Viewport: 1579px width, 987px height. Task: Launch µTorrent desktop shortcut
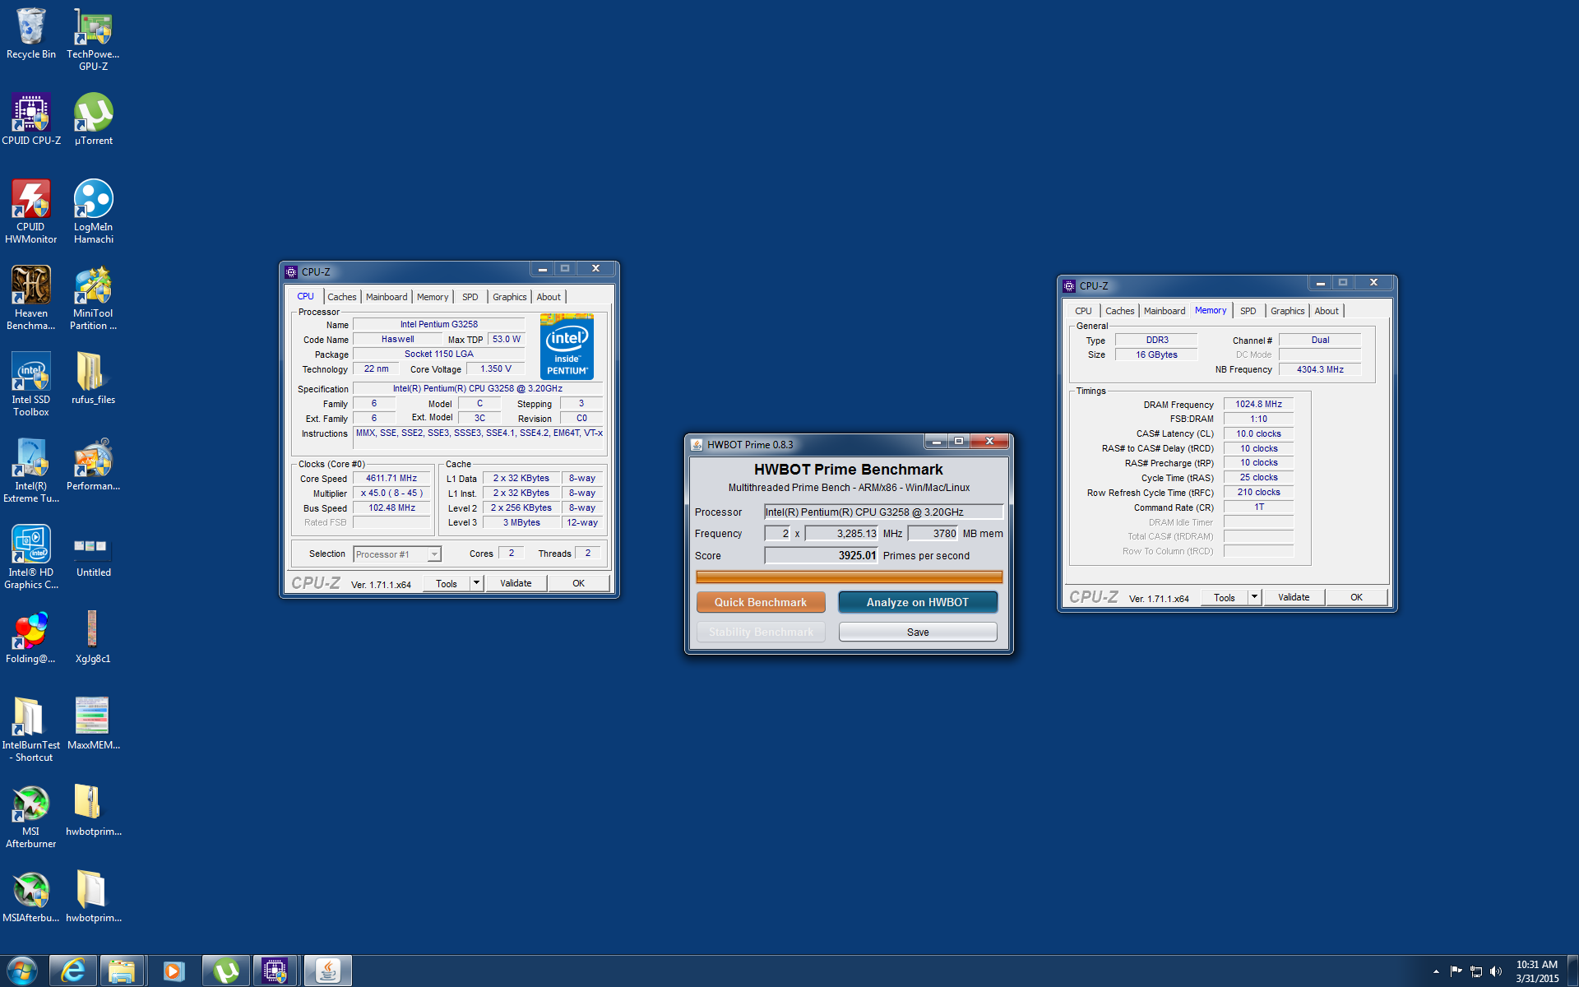93,120
